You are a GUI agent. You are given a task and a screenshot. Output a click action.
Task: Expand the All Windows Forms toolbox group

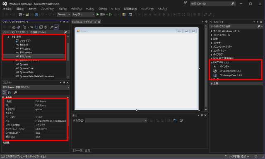point(212,31)
